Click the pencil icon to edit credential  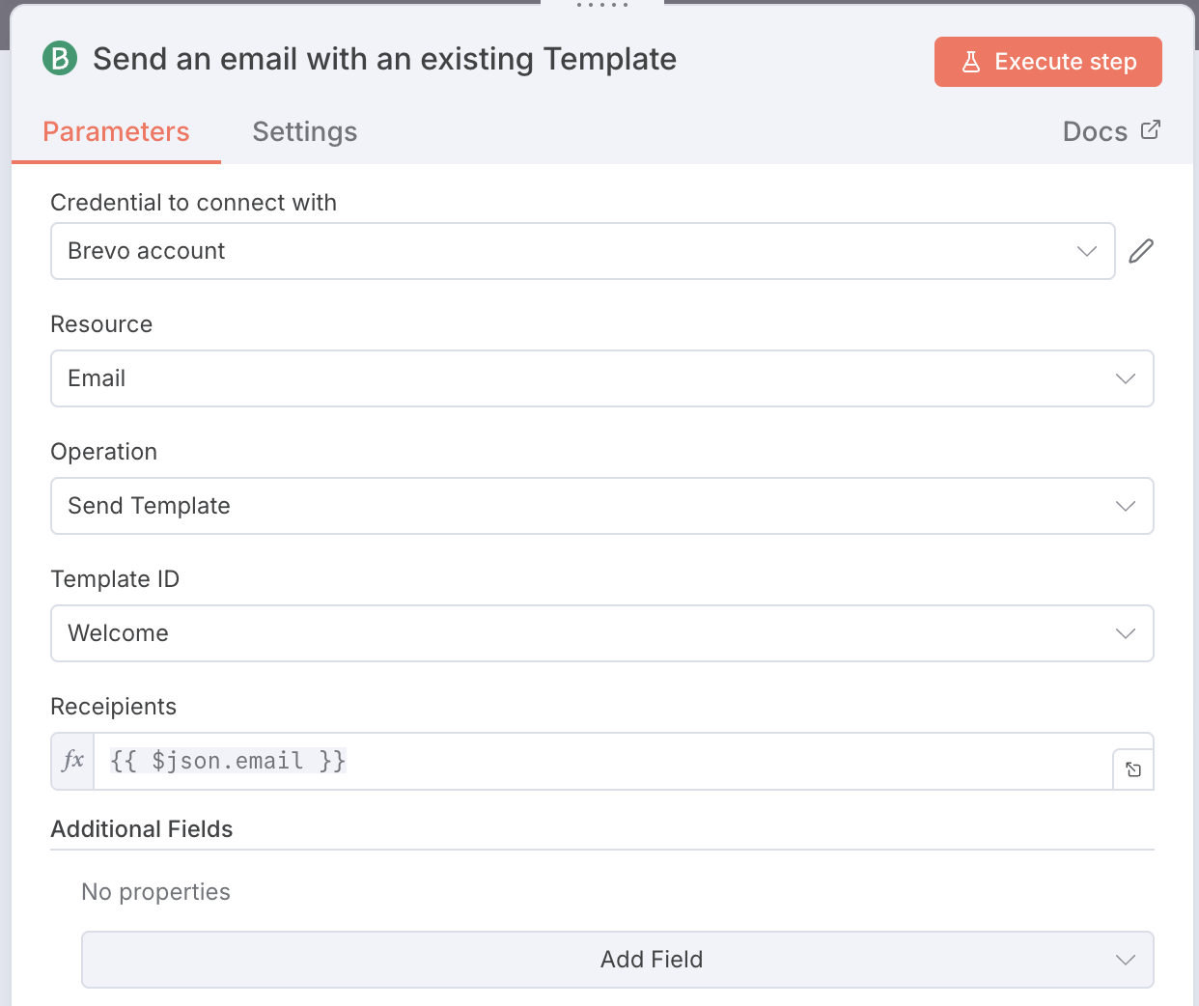click(x=1141, y=251)
